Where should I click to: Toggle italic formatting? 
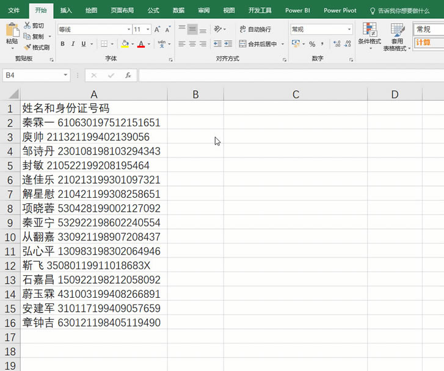click(x=73, y=44)
